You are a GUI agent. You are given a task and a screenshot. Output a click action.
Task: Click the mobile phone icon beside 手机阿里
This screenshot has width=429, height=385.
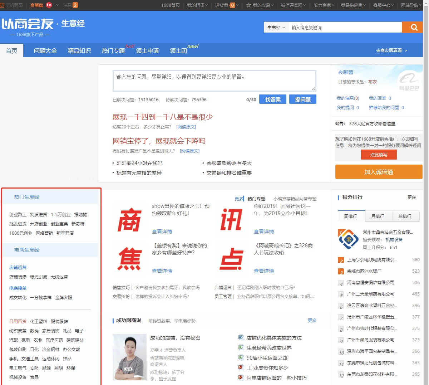3,5
